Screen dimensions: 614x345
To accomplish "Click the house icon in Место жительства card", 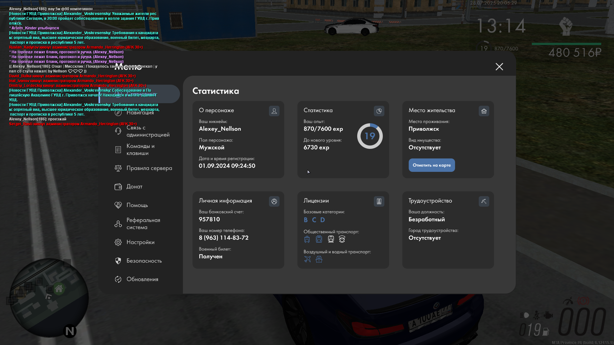I will coord(484,111).
